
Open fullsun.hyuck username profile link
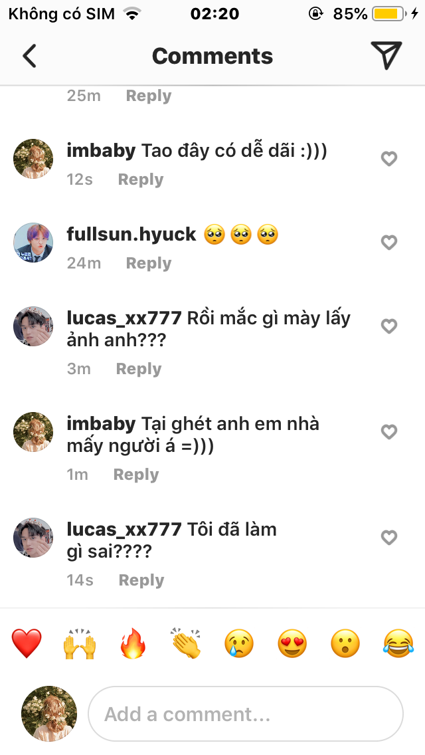point(131,234)
